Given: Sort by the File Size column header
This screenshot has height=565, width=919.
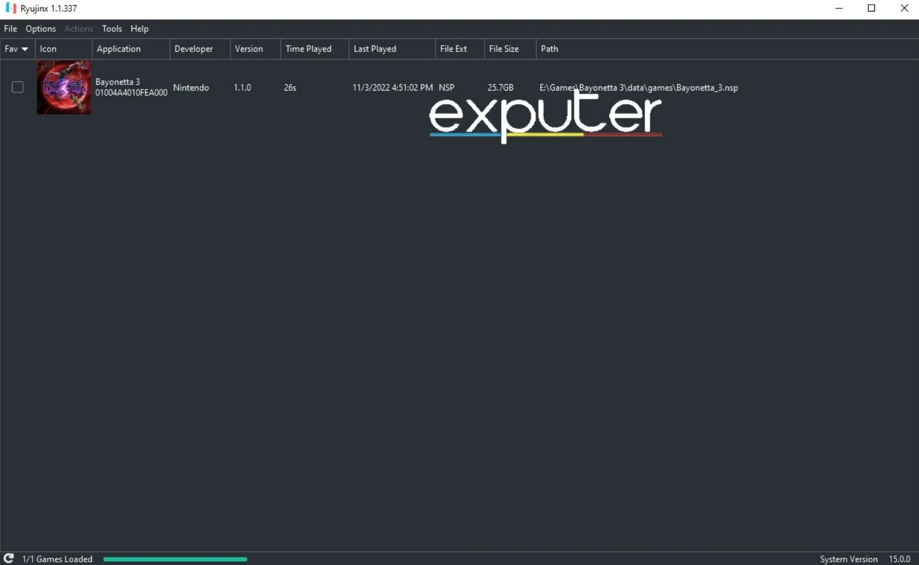Looking at the screenshot, I should pos(510,49).
